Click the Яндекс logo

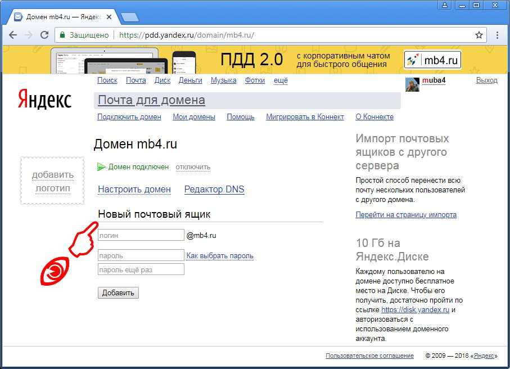(44, 99)
